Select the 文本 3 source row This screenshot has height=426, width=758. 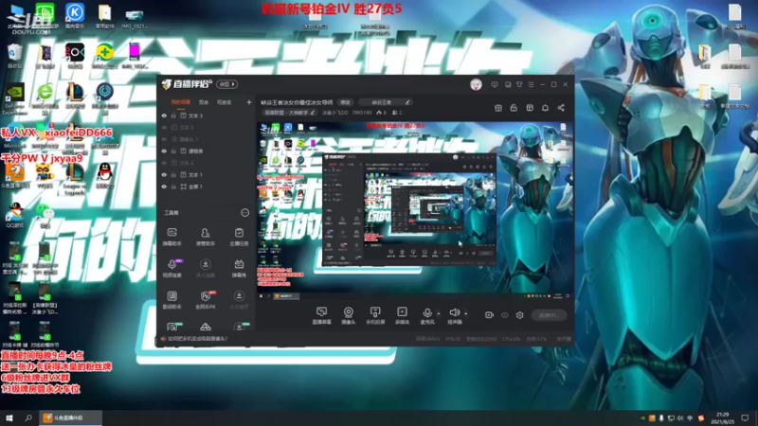point(207,115)
